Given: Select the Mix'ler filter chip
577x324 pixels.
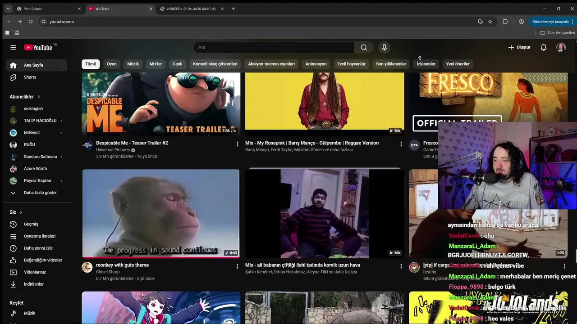Looking at the screenshot, I should tap(156, 64).
